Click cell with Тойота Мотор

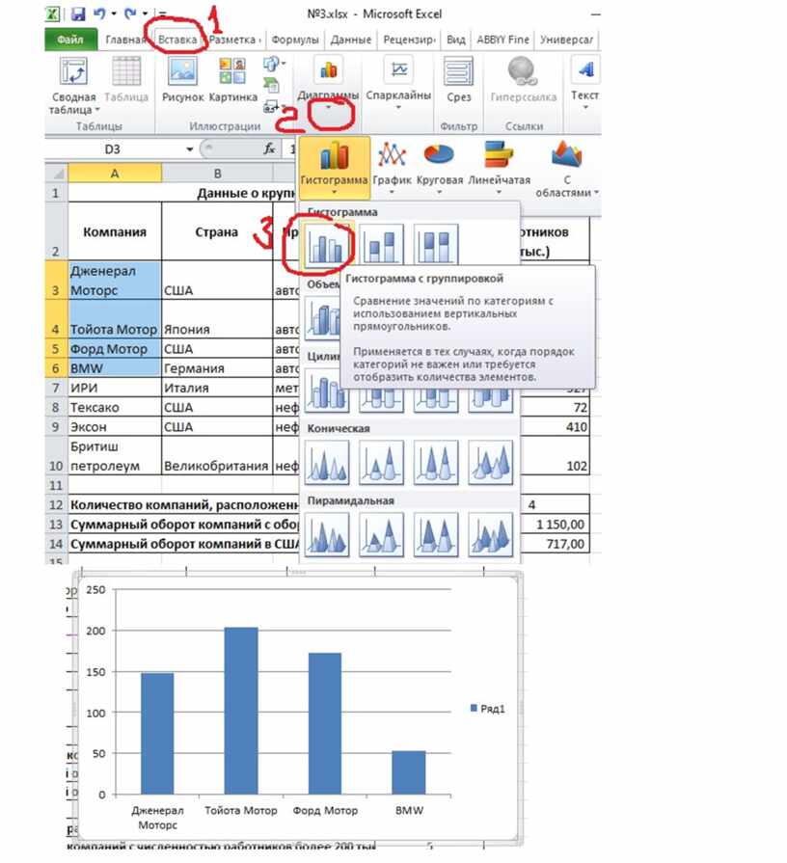pos(115,319)
